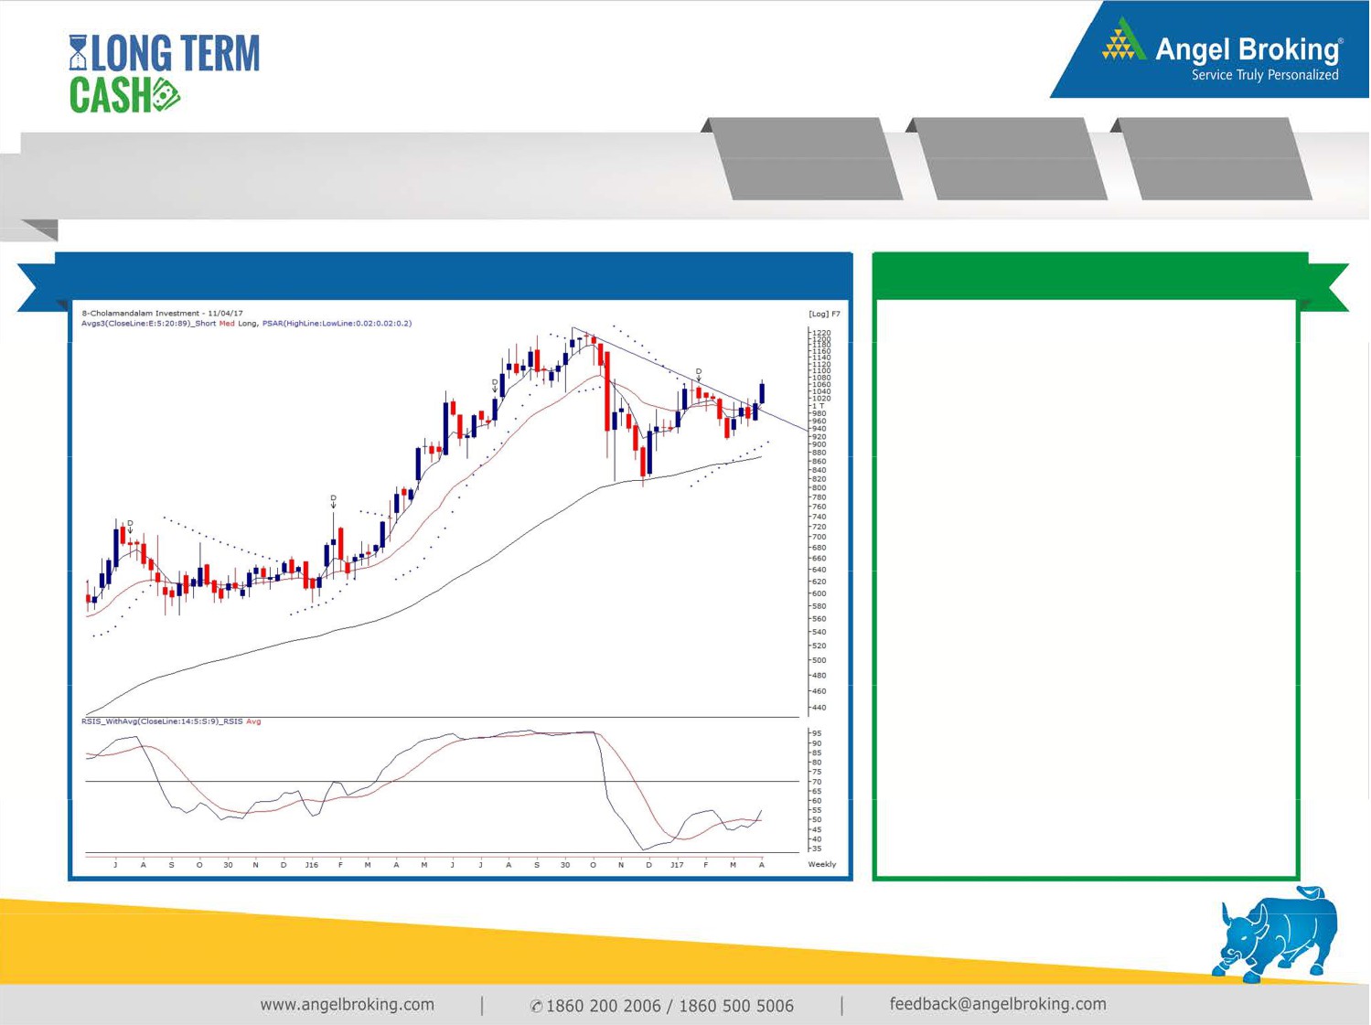Open the www.angelbroking.com link

click(347, 1005)
